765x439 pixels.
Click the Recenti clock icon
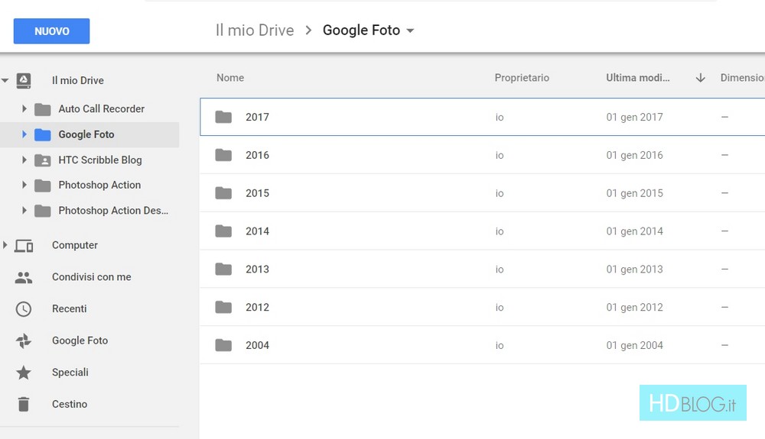pos(24,309)
